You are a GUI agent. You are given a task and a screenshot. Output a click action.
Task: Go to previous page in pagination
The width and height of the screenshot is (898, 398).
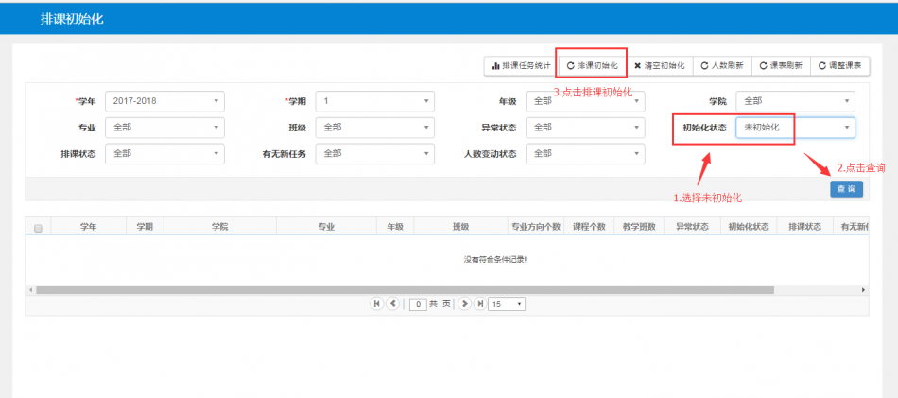click(x=393, y=303)
